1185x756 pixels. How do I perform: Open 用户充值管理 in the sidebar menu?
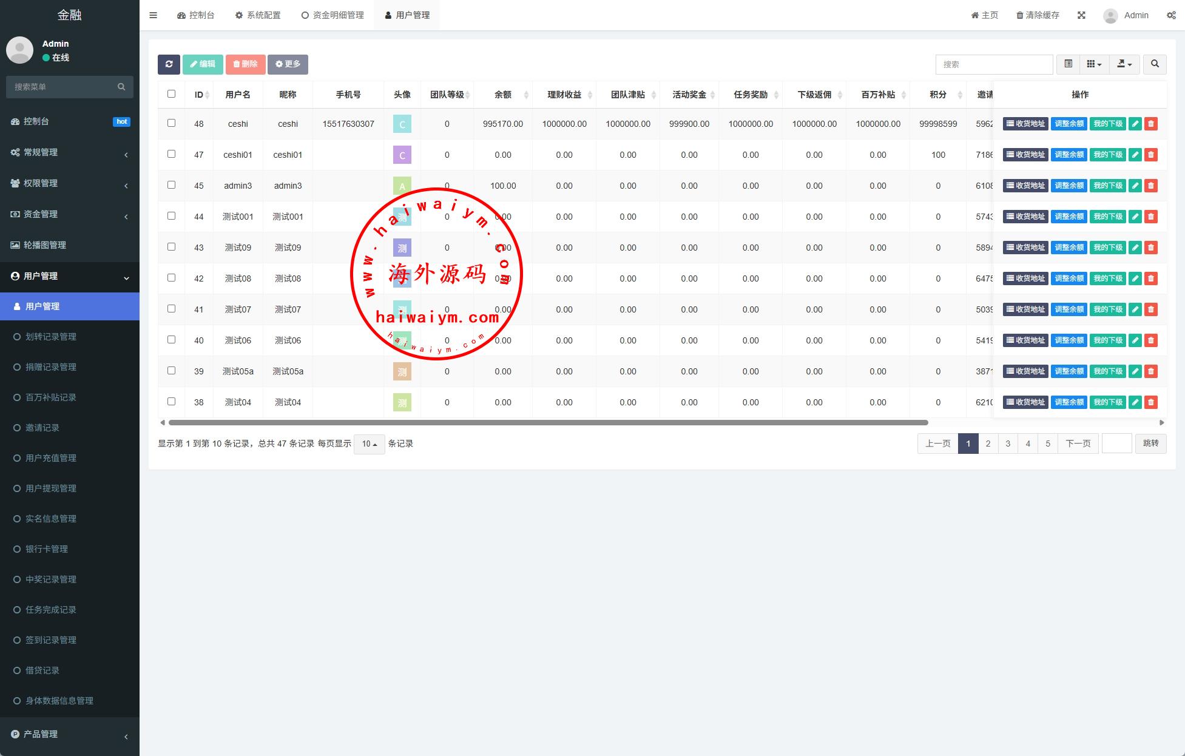point(51,458)
